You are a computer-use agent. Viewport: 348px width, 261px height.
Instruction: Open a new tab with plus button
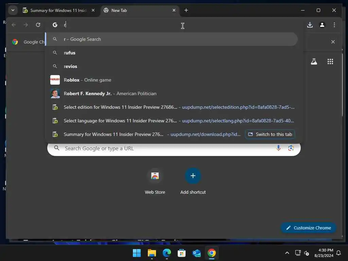[186, 10]
